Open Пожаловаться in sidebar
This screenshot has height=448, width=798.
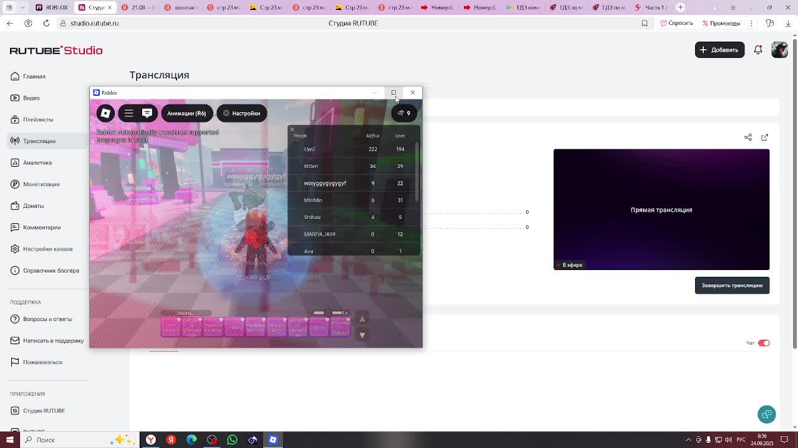42,362
